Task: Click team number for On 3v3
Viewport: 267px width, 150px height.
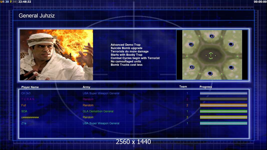Action: [x=187, y=93]
